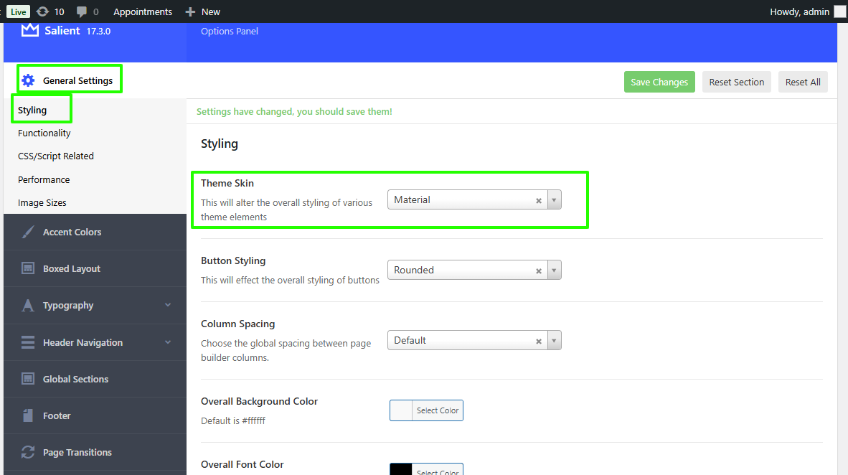This screenshot has height=475, width=848.
Task: Open the Image Sizes subsection
Action: click(42, 203)
